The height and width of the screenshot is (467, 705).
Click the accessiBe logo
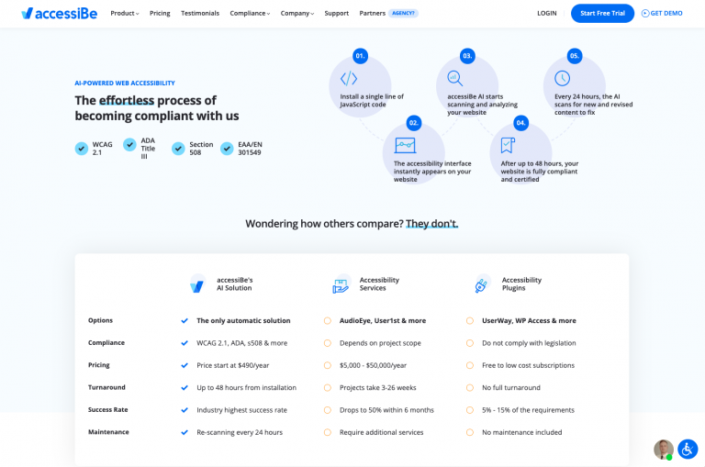[59, 14]
